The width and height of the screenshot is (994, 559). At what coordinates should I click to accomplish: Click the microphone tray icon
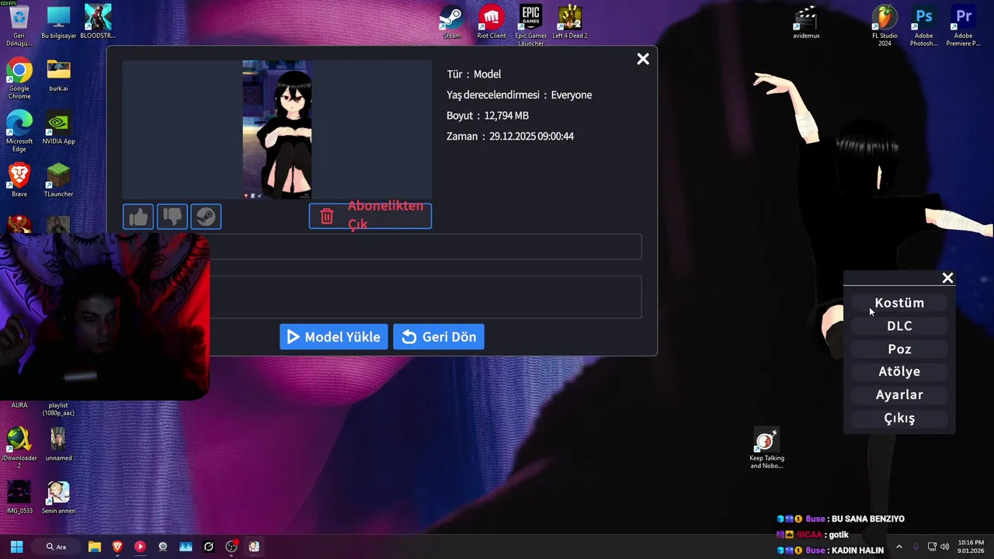916,547
